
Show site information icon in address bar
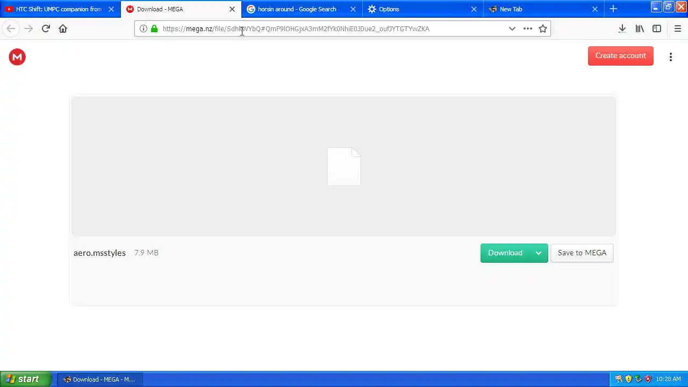click(144, 28)
